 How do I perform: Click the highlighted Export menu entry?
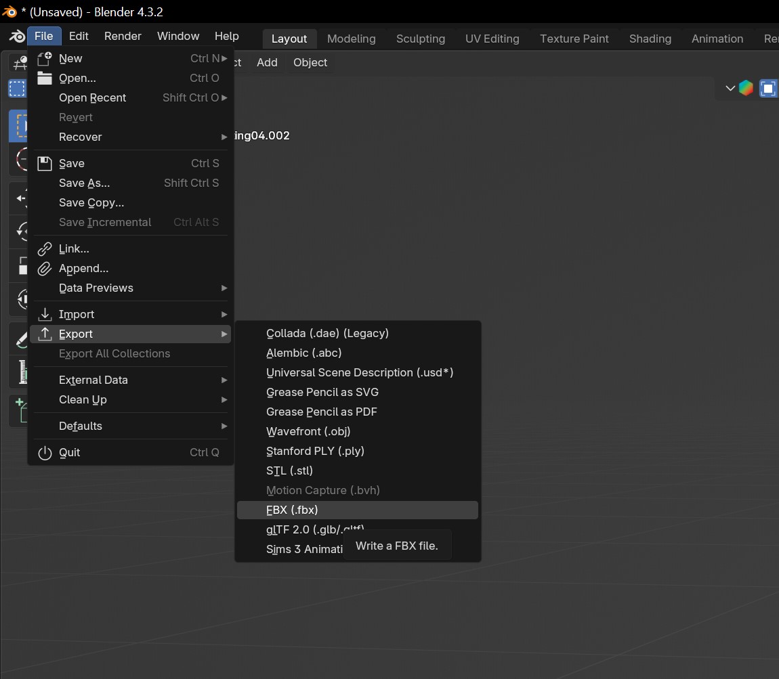130,334
